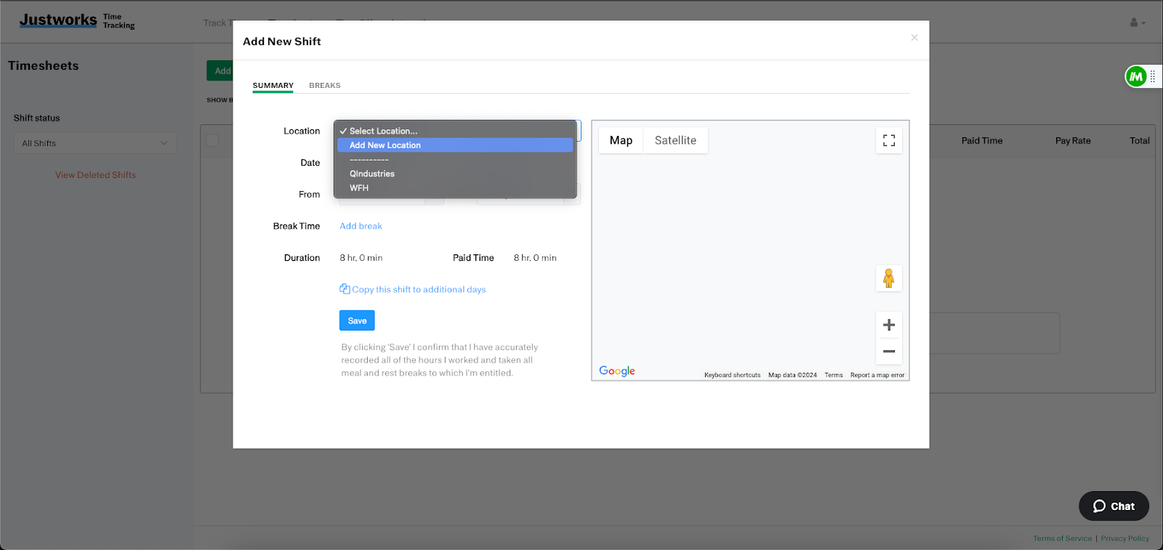Click the Street View pegman icon

[888, 278]
